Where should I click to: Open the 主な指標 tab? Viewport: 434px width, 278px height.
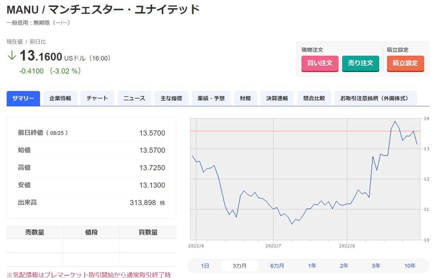tap(171, 98)
